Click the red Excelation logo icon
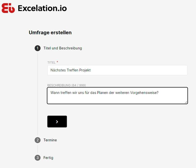The image size is (196, 168). [x=8, y=8]
